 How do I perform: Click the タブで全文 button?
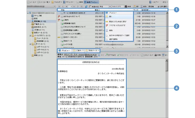(110, 55)
